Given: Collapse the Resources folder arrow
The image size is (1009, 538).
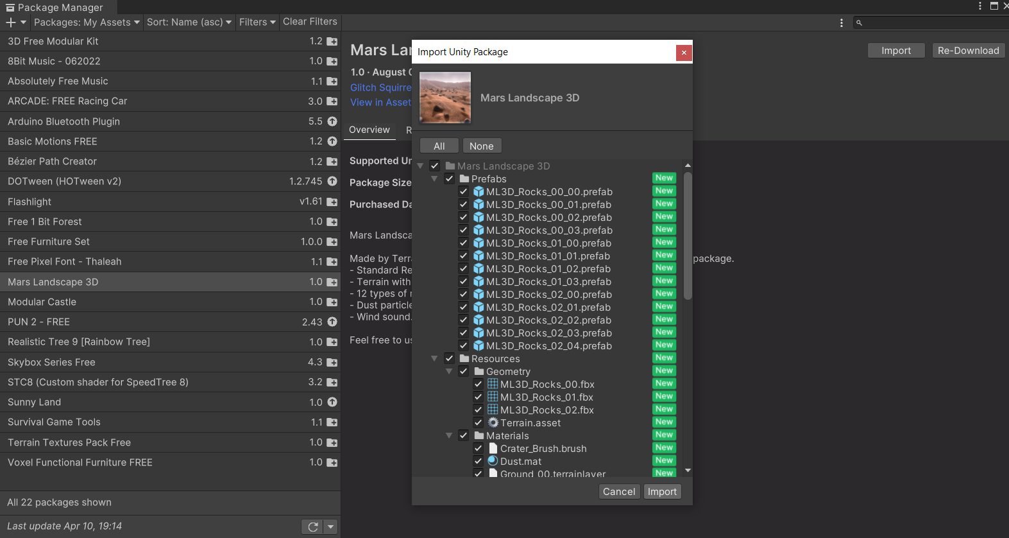Looking at the screenshot, I should (435, 358).
